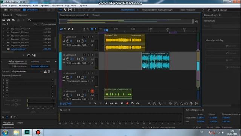Select Radio Production workspace
The image size is (241, 136).
(x=188, y=10)
